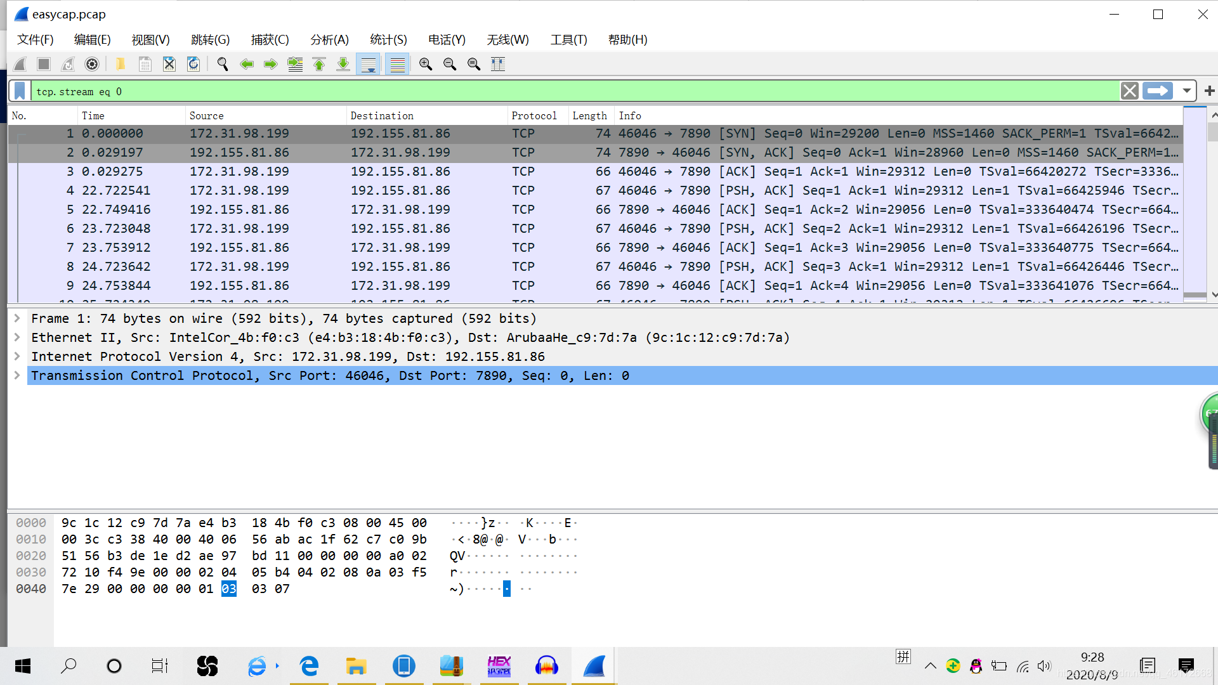Click the find packet magnifier icon
The width and height of the screenshot is (1218, 685).
coord(223,64)
